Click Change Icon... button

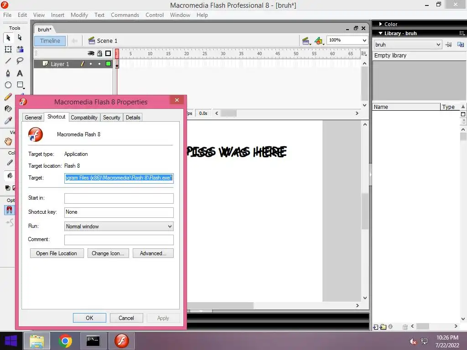108,253
